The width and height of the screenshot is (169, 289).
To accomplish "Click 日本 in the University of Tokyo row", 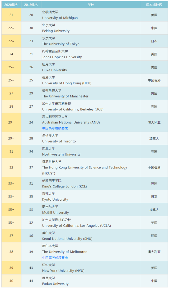I will (154, 41).
